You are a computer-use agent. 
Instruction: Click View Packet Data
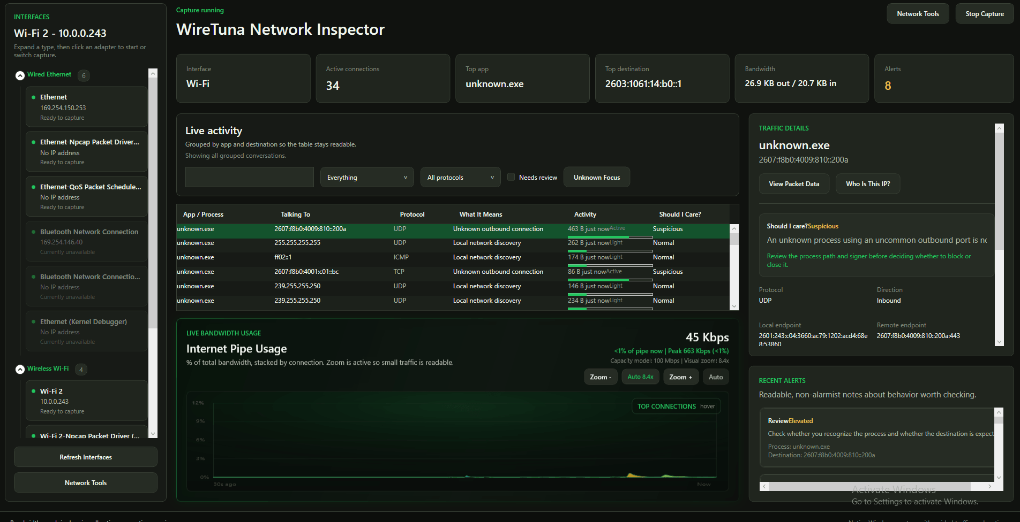coord(794,183)
